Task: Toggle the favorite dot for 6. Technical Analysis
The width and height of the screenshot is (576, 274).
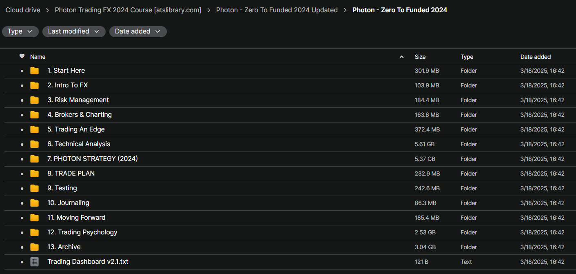Action: [x=22, y=144]
